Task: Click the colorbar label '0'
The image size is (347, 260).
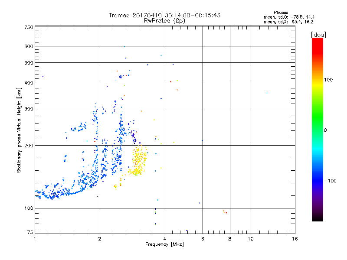Action: (325, 130)
